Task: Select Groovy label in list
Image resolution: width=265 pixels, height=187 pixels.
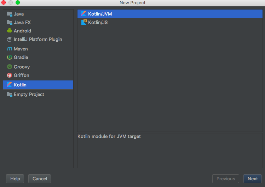Action: tap(22, 67)
